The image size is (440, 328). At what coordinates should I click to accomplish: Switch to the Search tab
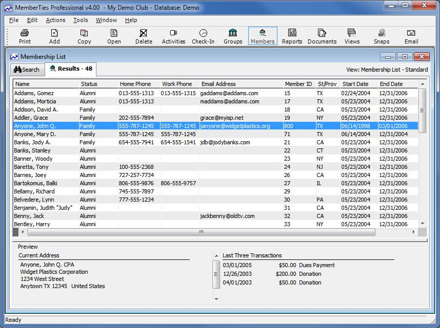[x=27, y=69]
